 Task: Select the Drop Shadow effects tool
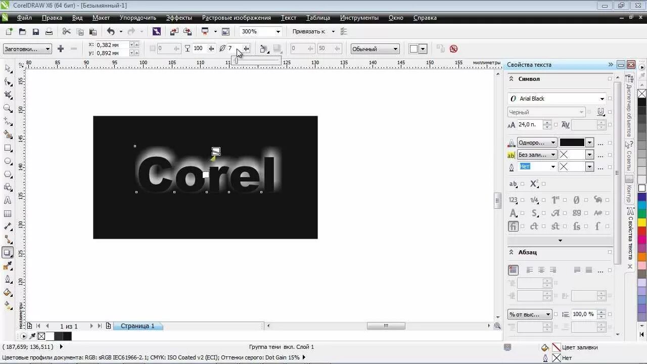click(8, 253)
